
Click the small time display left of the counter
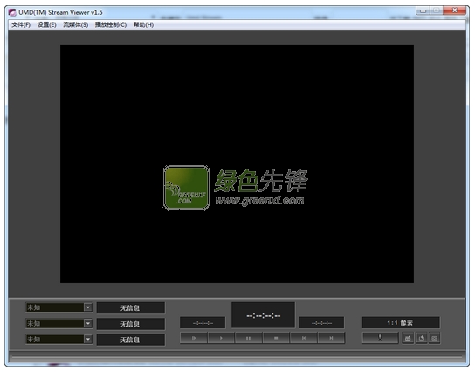[x=203, y=323]
